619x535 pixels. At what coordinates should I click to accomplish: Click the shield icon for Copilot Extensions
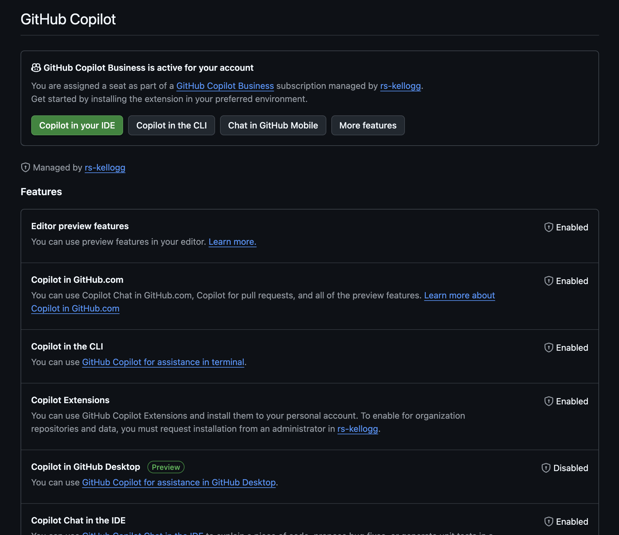click(x=549, y=401)
